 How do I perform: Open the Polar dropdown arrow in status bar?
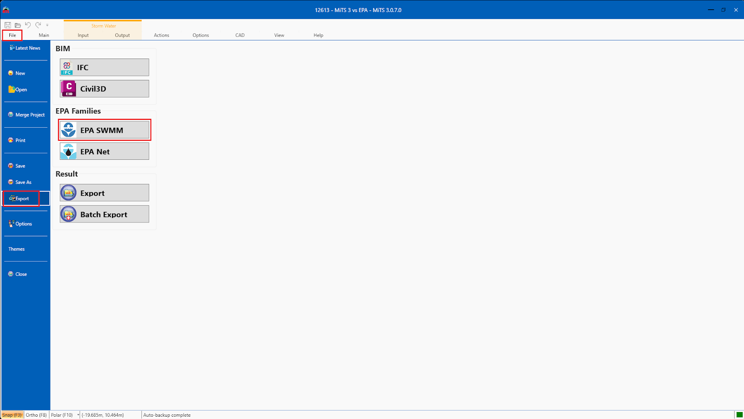(x=78, y=415)
